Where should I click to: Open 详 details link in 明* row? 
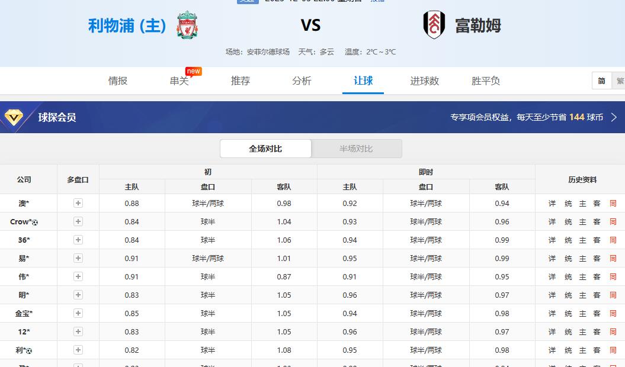[x=552, y=295]
